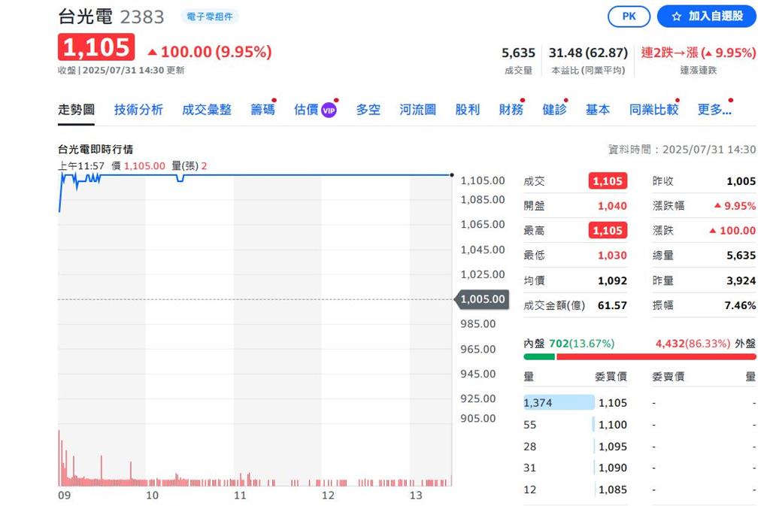770x506 pixels.
Task: Click the 1,105 closing price badge
Action: click(x=96, y=47)
